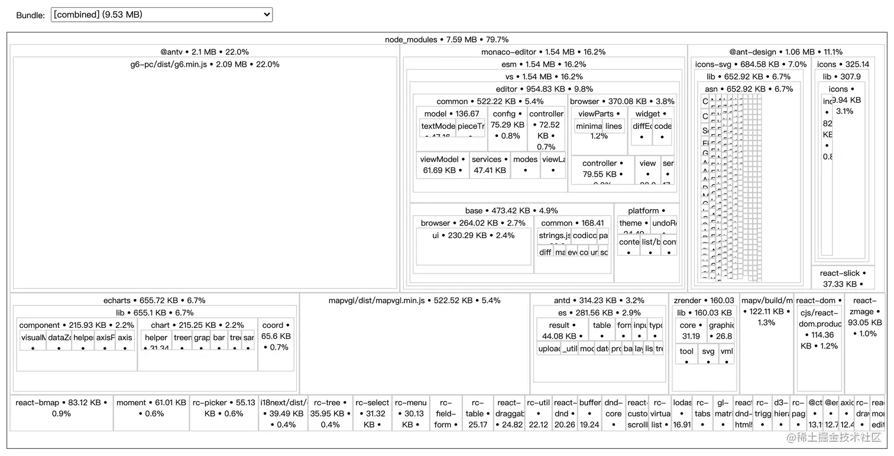Click the es 281.56 KB label
This screenshot has width=894, height=456.
point(599,313)
